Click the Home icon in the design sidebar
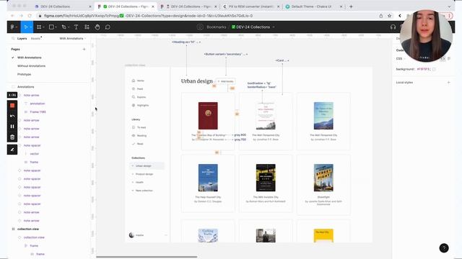Screen dimensions: 462x259 click(134, 81)
